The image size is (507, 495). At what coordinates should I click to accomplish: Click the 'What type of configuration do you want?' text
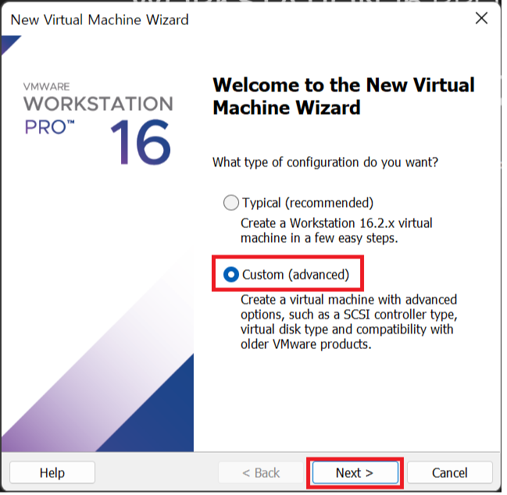click(325, 162)
